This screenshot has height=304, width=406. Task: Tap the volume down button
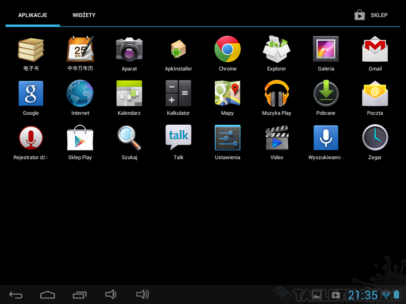tap(111, 295)
